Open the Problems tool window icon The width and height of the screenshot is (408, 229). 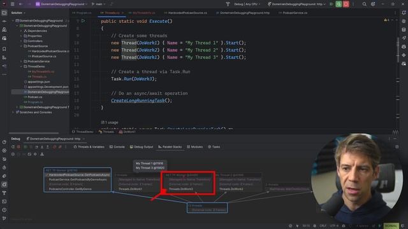point(4,210)
